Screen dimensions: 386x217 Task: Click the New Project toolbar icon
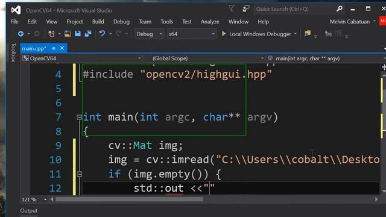51,34
